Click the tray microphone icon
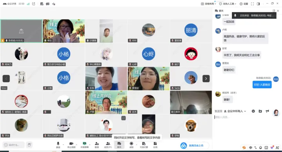 (x=260, y=148)
